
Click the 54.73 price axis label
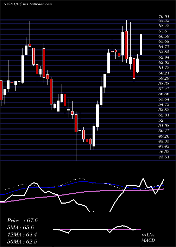[164, 104]
